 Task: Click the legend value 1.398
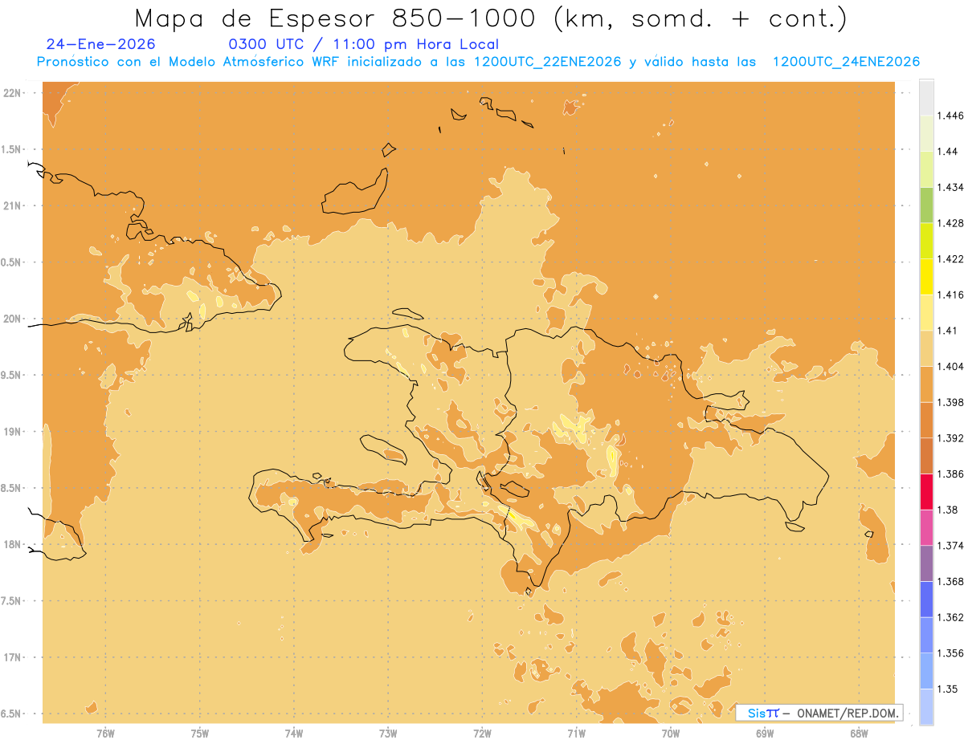tap(950, 402)
